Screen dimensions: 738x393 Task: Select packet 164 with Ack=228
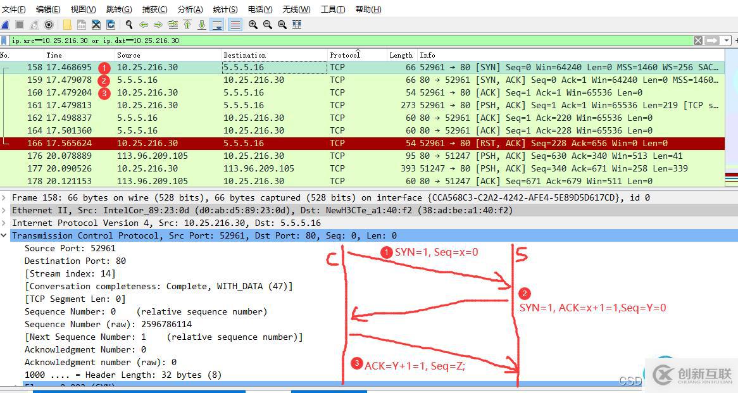click(362, 131)
